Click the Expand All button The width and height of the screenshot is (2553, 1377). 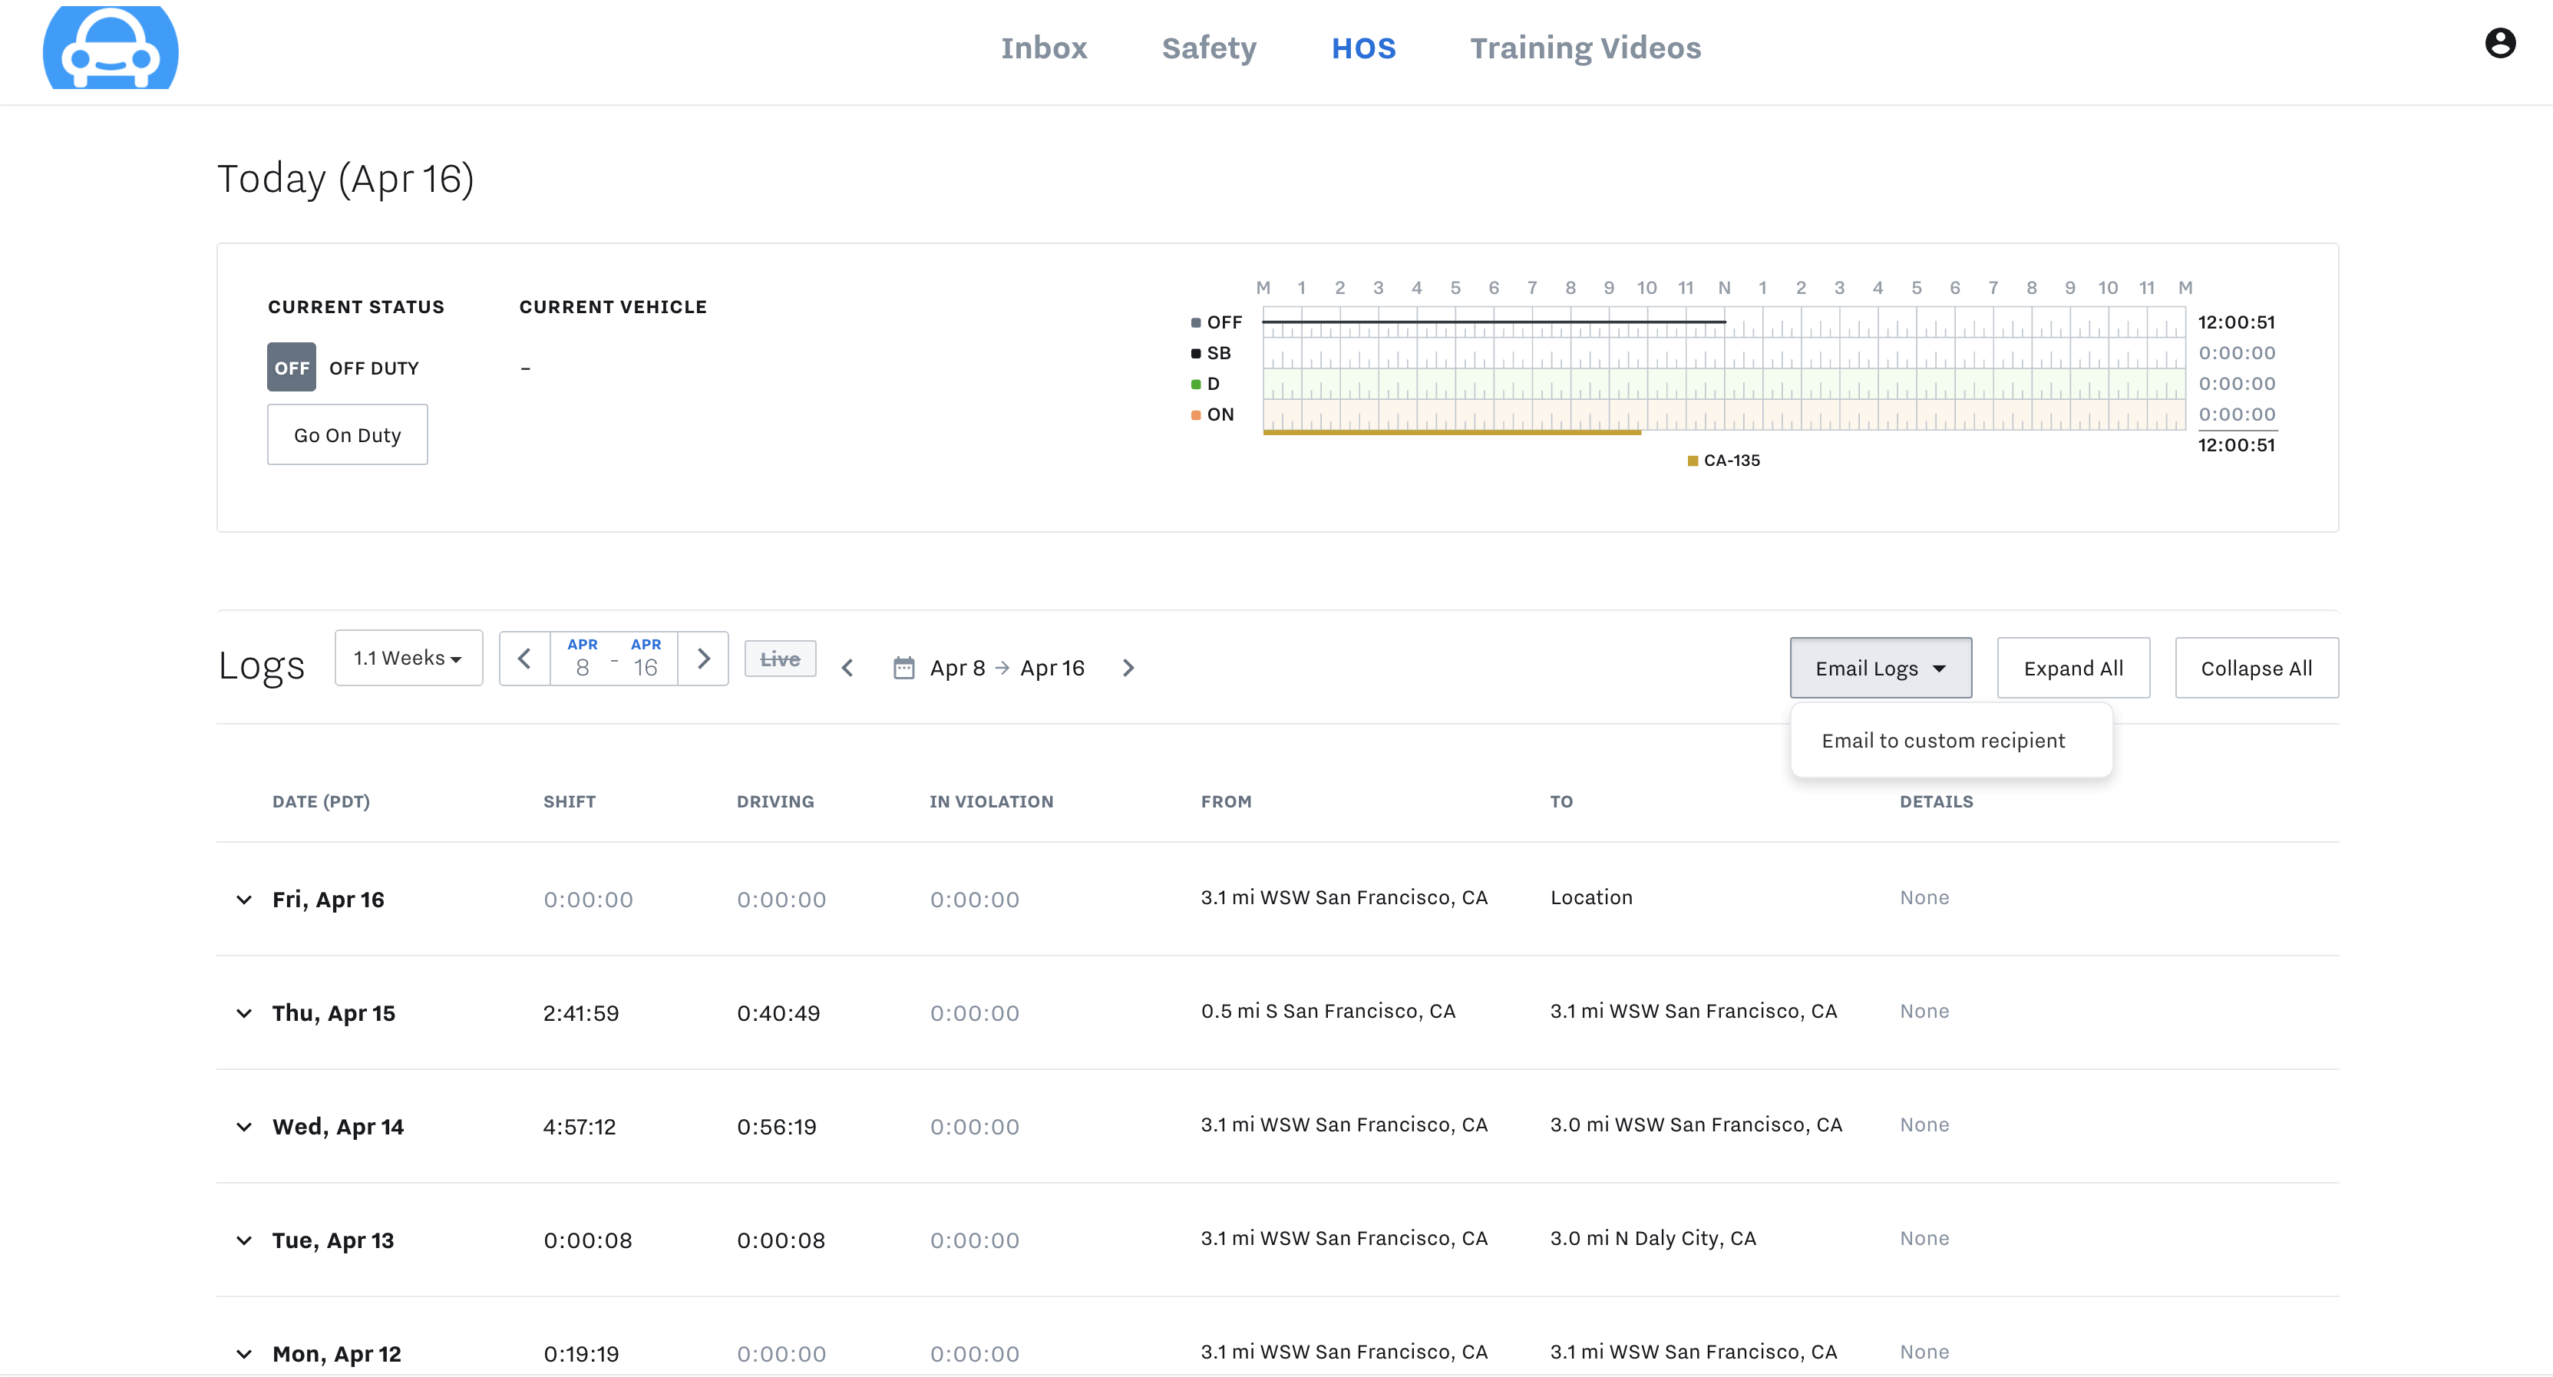click(x=2073, y=667)
